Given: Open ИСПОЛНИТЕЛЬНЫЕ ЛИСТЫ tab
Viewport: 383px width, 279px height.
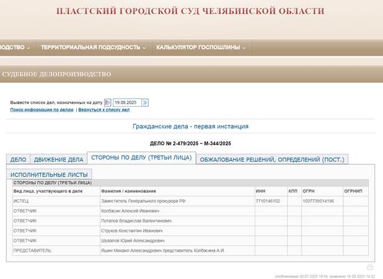Looking at the screenshot, I should pos(49,175).
